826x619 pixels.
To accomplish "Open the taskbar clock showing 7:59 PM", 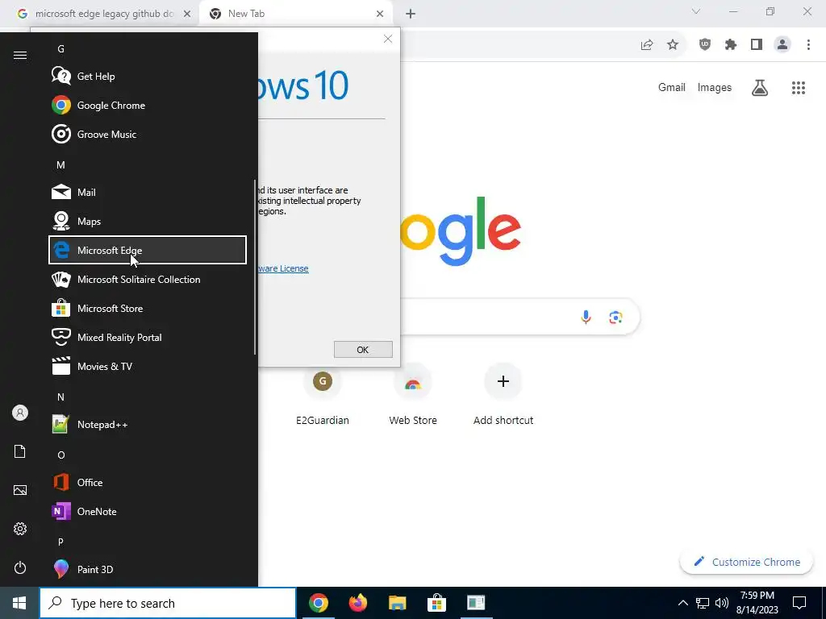I will pos(757,603).
